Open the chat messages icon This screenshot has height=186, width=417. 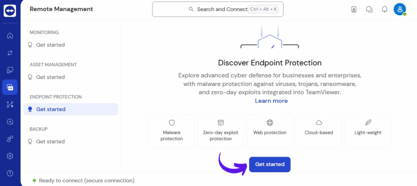(369, 10)
